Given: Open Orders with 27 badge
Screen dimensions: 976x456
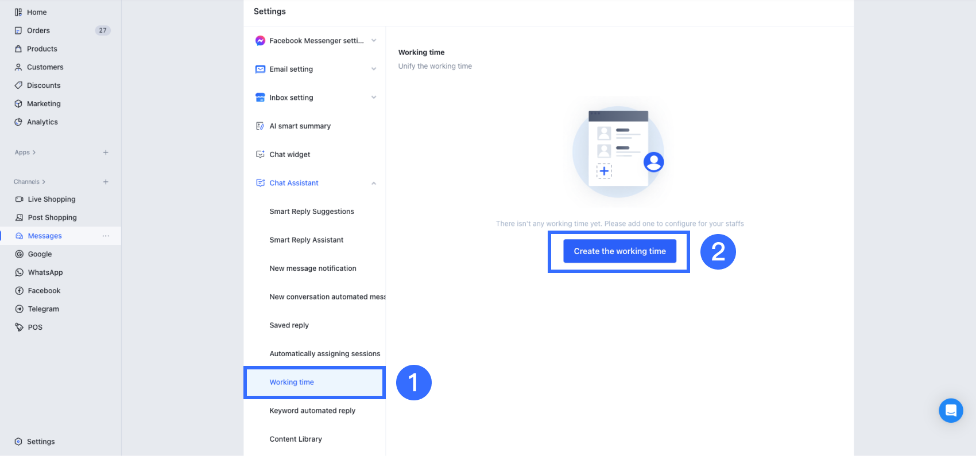Looking at the screenshot, I should point(38,30).
